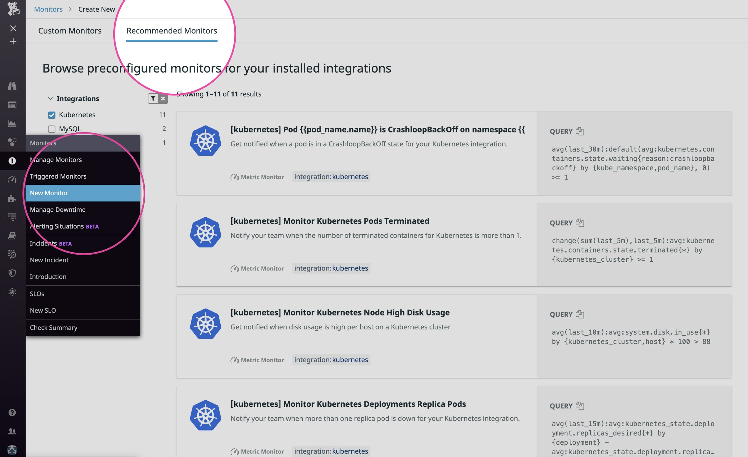Open the Help question-mark icon

tap(12, 412)
